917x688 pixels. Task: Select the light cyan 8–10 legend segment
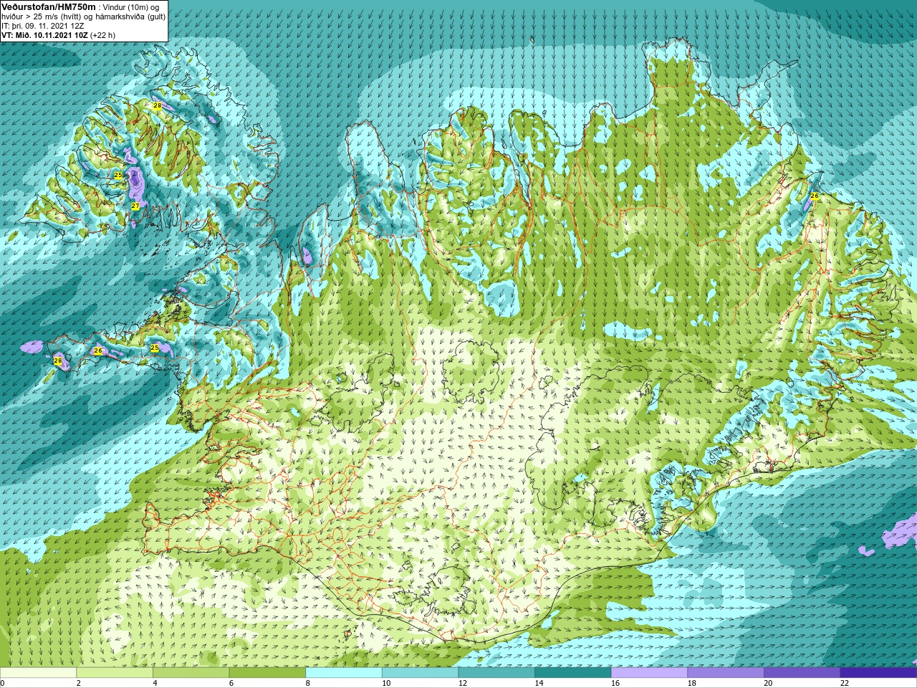point(344,673)
